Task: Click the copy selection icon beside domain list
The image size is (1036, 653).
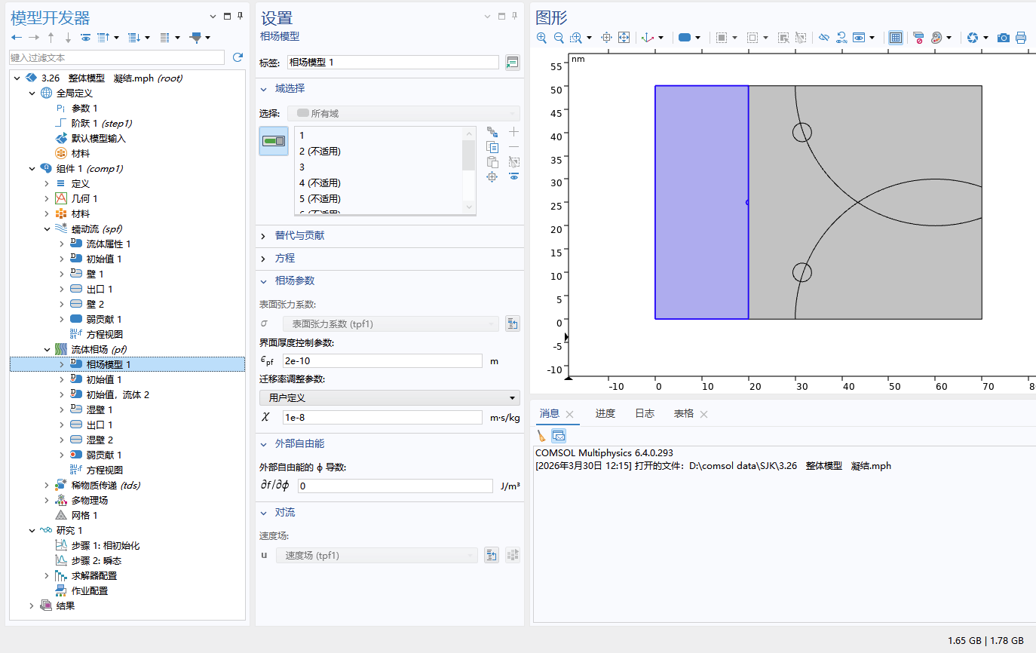Action: [x=492, y=147]
